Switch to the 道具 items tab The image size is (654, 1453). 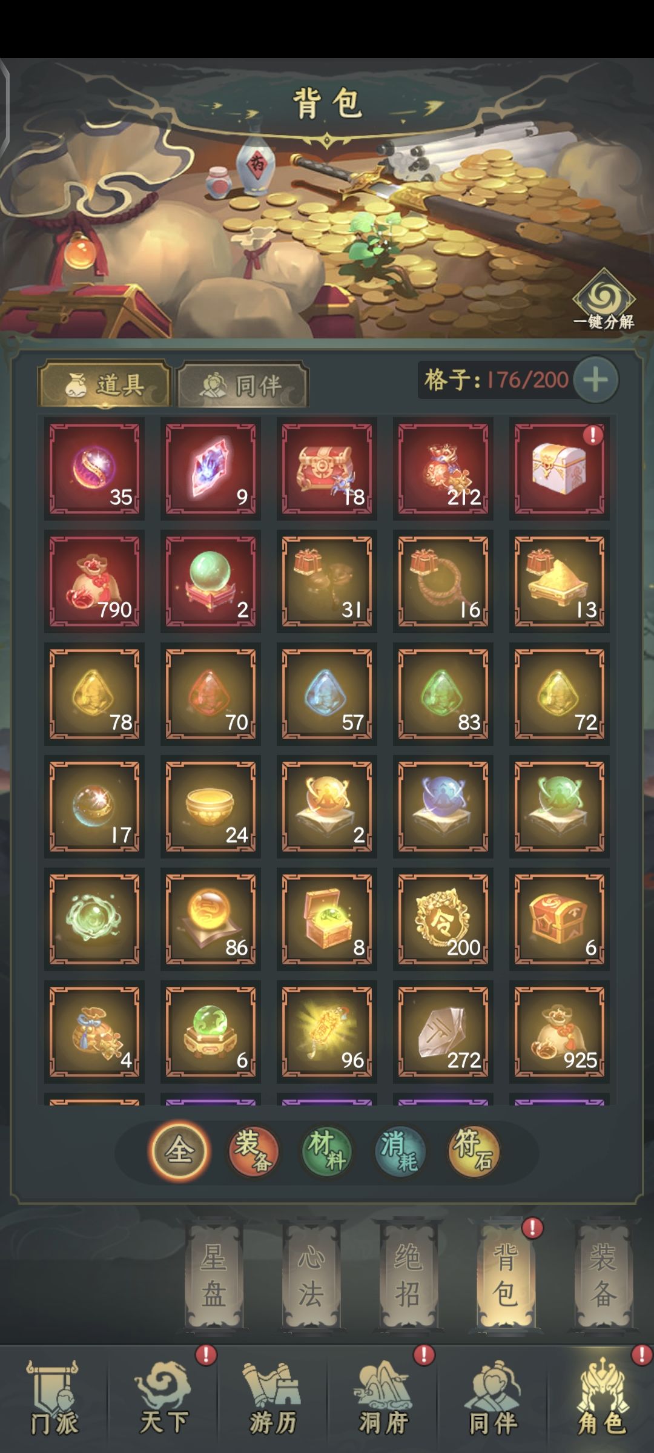click(105, 384)
